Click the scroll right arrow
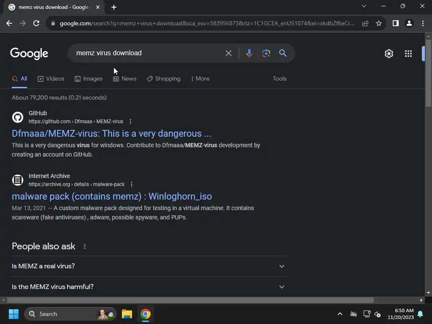 (421, 300)
